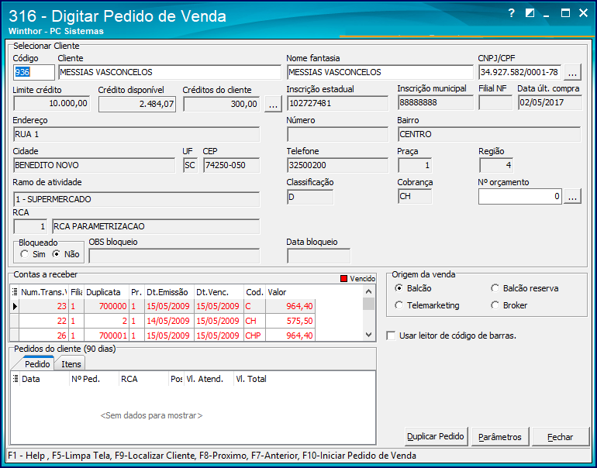Viewport: 597px width, 468px height.
Task: Click Duplicar Pedido button
Action: coord(436,437)
